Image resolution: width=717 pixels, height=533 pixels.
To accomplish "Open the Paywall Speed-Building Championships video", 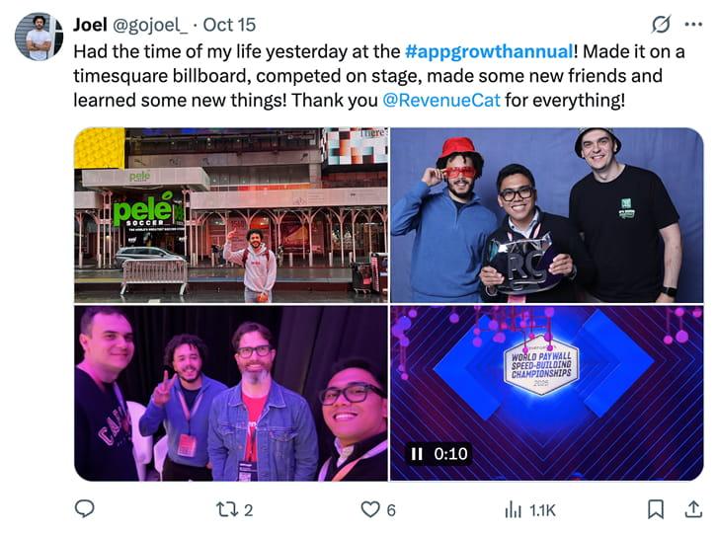I will pos(547,393).
